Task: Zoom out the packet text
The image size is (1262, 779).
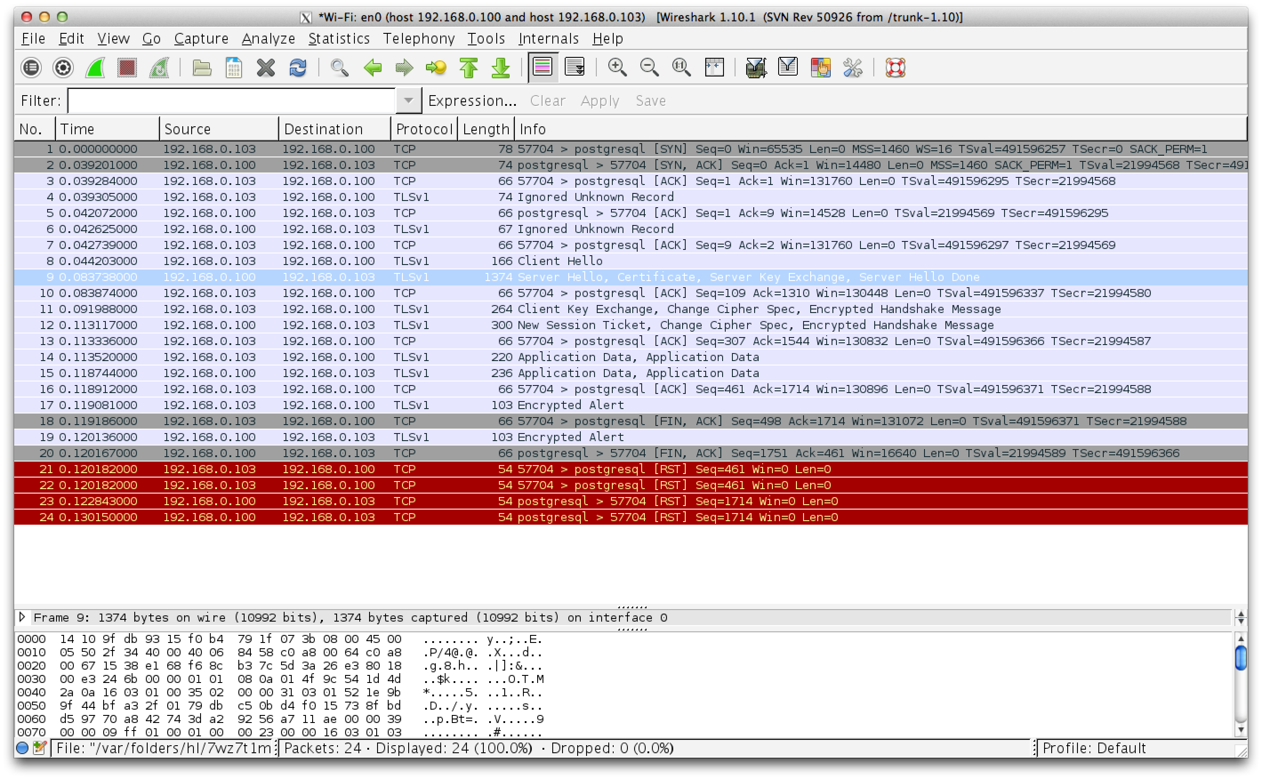Action: (x=649, y=68)
